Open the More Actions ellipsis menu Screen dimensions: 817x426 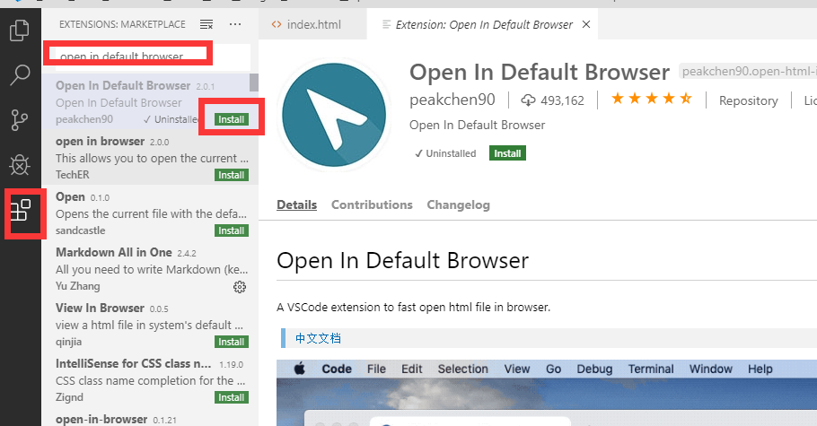click(235, 24)
